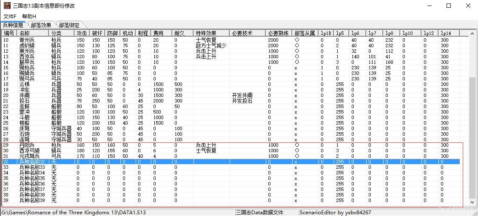Open the 帮助H menu
The image size is (478, 216).
(x=29, y=16)
